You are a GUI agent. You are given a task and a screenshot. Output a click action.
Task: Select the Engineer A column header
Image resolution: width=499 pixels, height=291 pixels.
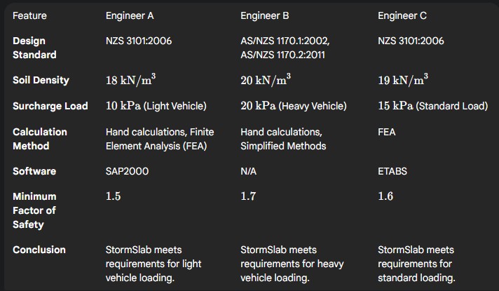pyautogui.click(x=130, y=15)
